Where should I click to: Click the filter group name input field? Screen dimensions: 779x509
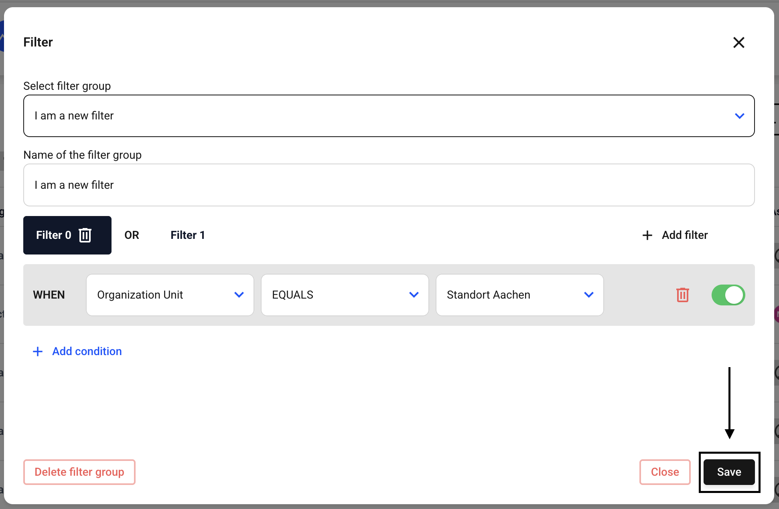(x=388, y=185)
